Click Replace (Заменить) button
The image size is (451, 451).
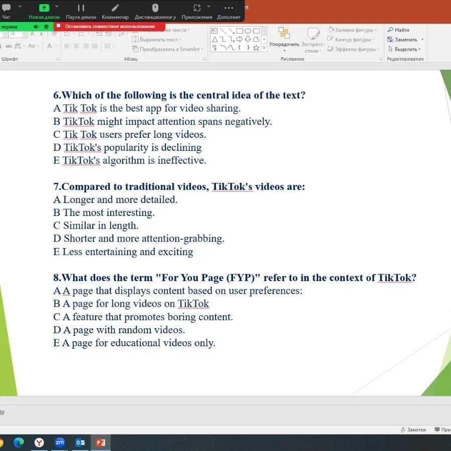pos(402,40)
